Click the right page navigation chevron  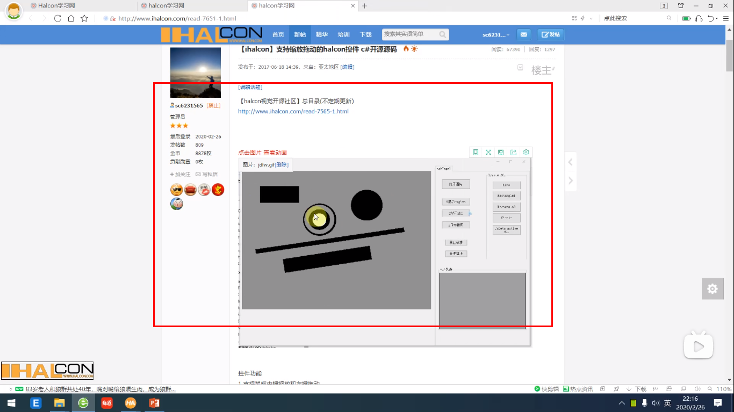pyautogui.click(x=571, y=180)
